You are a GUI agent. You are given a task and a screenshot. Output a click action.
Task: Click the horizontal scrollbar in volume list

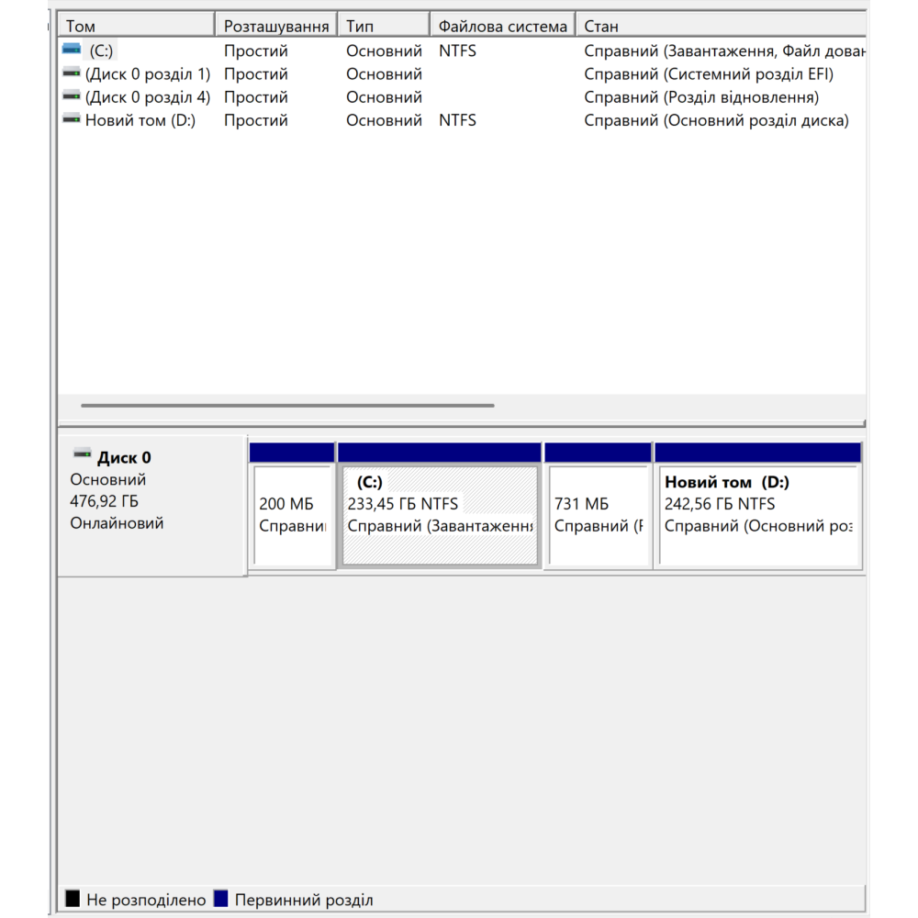pos(287,405)
